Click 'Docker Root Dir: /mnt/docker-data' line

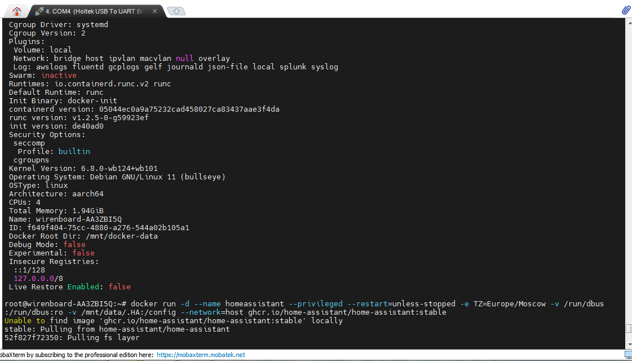click(x=83, y=236)
